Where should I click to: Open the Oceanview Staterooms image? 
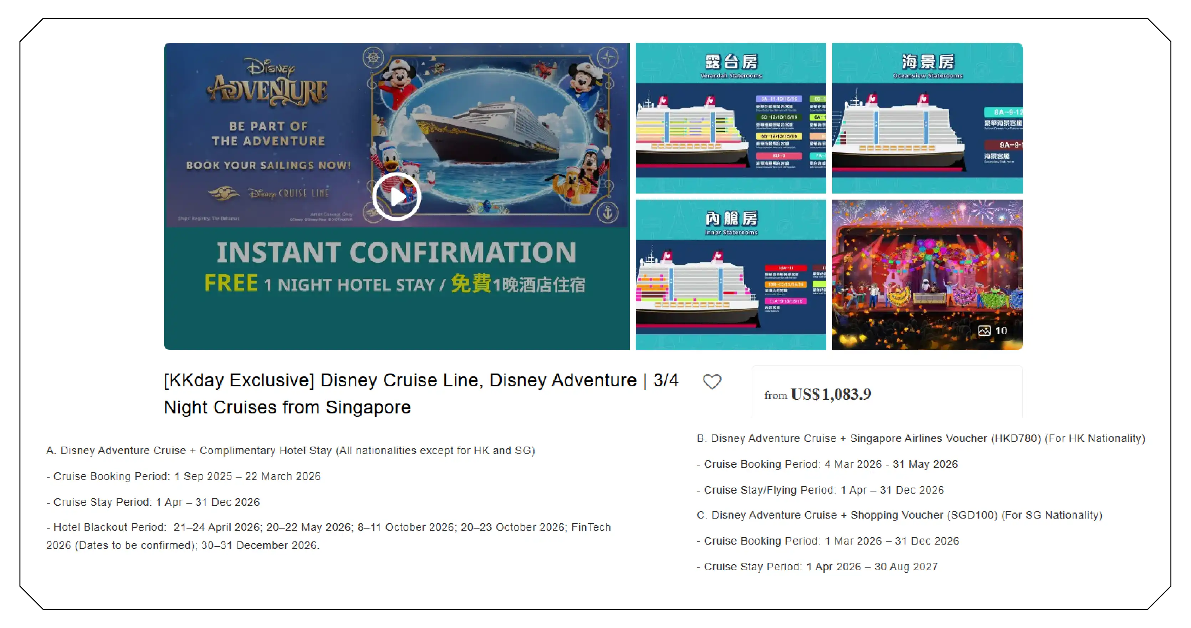(927, 118)
